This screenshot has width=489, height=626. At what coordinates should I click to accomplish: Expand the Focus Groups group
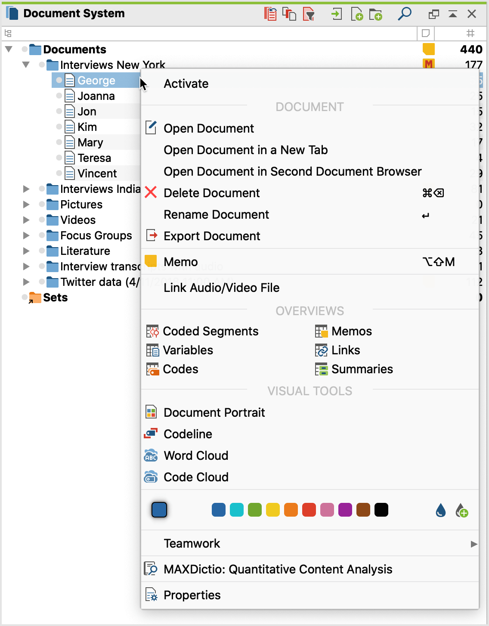click(26, 235)
